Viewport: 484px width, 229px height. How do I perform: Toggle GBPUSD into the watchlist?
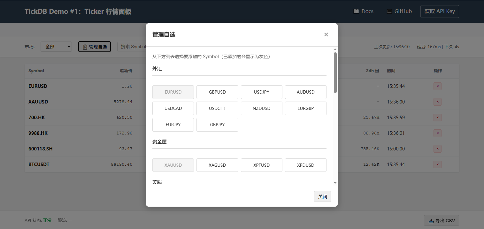[x=217, y=92]
